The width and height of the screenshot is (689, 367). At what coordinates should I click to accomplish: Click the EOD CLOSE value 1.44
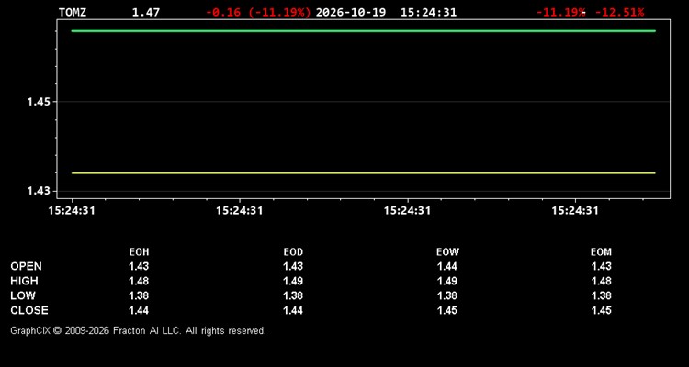click(x=293, y=310)
